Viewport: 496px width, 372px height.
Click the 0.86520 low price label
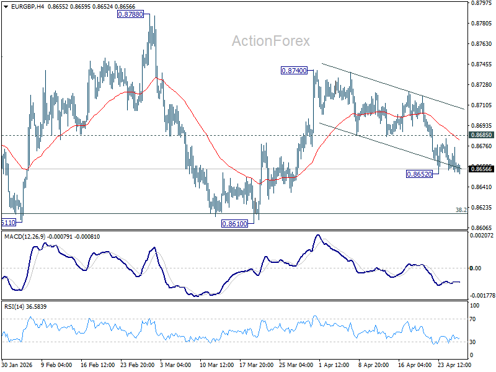click(419, 174)
